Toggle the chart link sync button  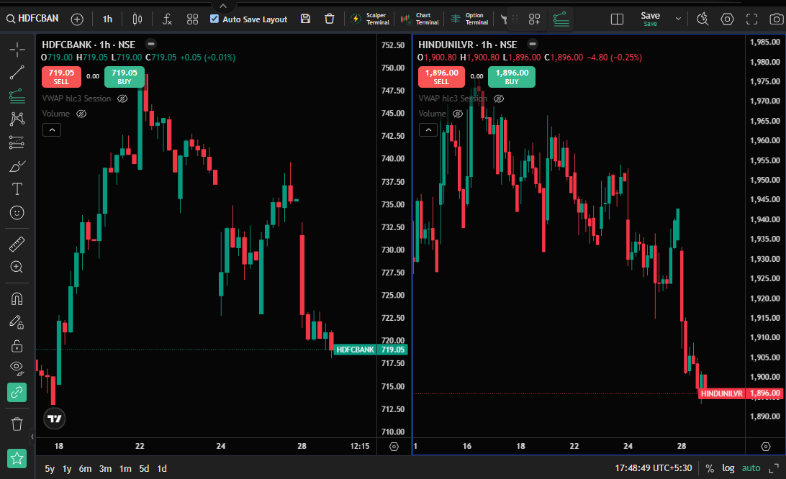17,392
